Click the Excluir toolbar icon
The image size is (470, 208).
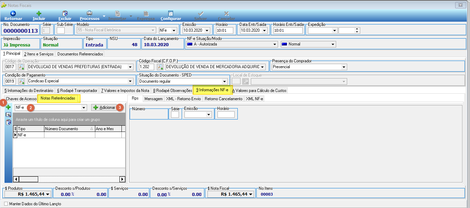tap(65, 13)
